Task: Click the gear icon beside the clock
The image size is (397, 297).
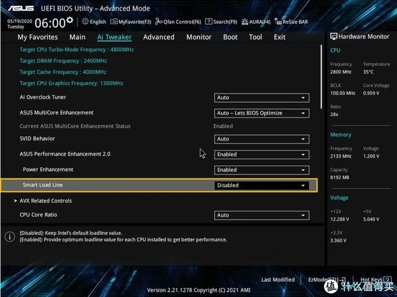Action: click(70, 20)
